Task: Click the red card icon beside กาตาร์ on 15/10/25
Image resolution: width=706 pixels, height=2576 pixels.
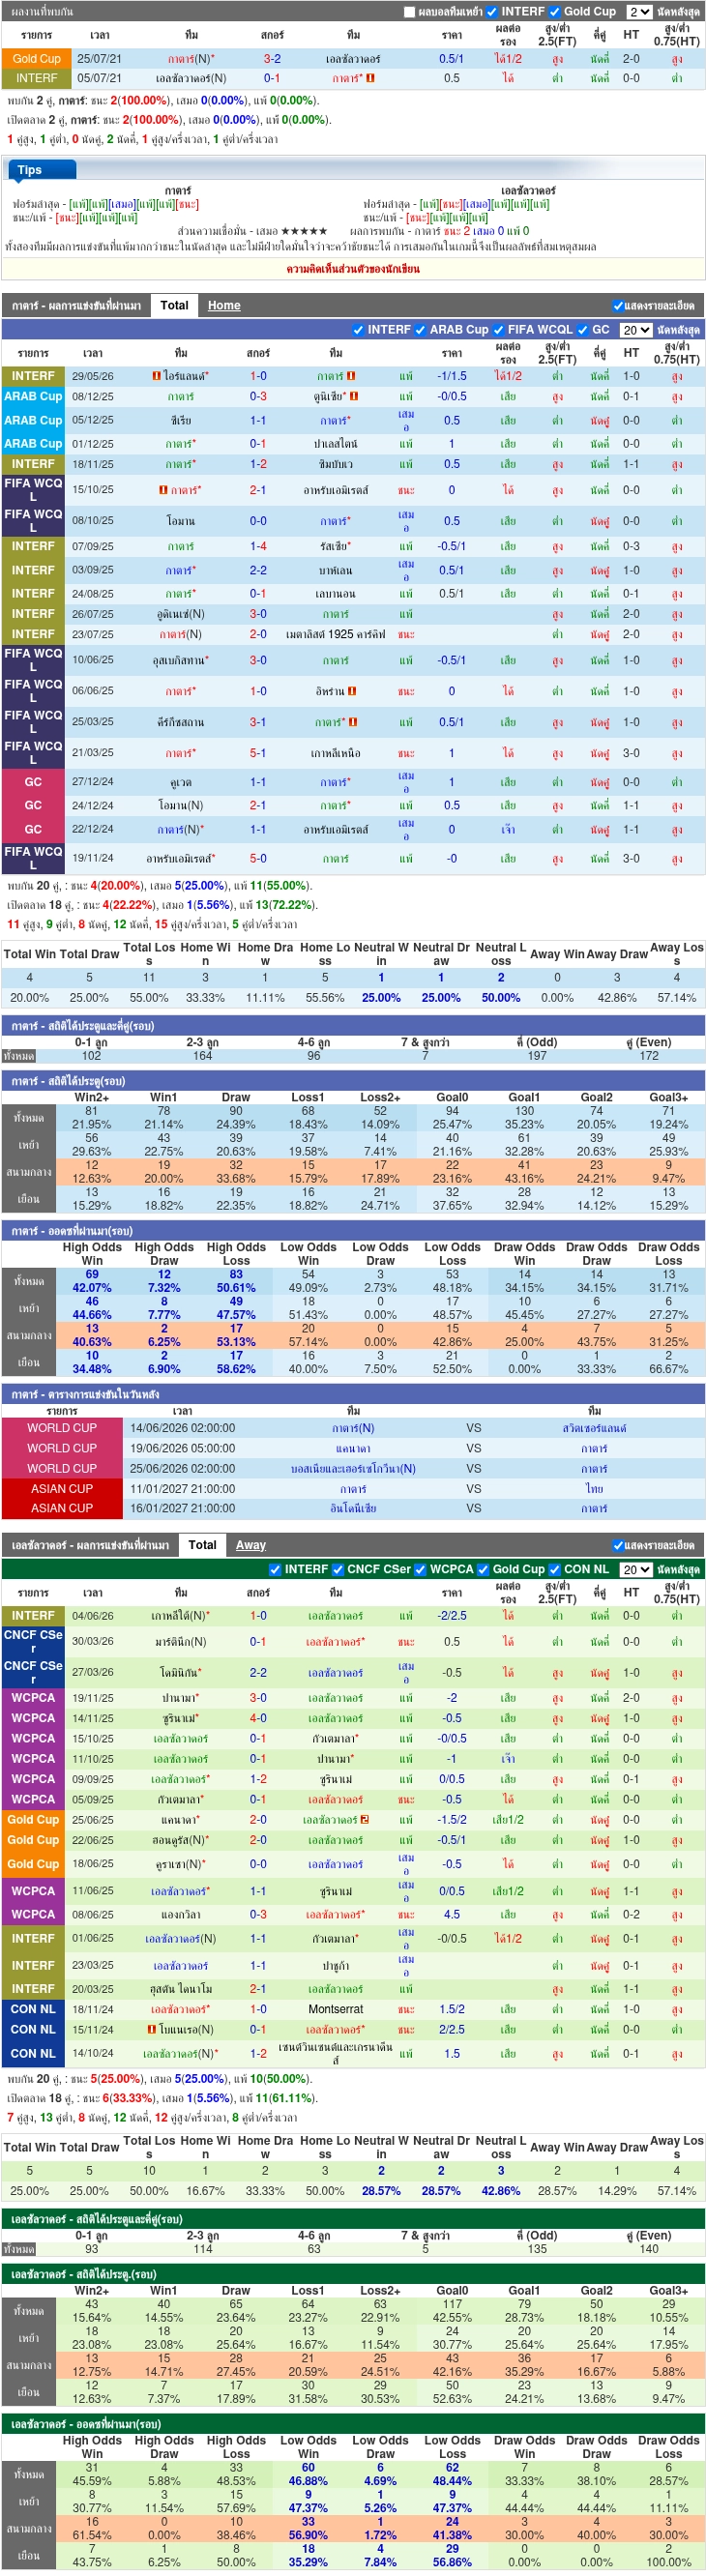Action: (x=163, y=490)
